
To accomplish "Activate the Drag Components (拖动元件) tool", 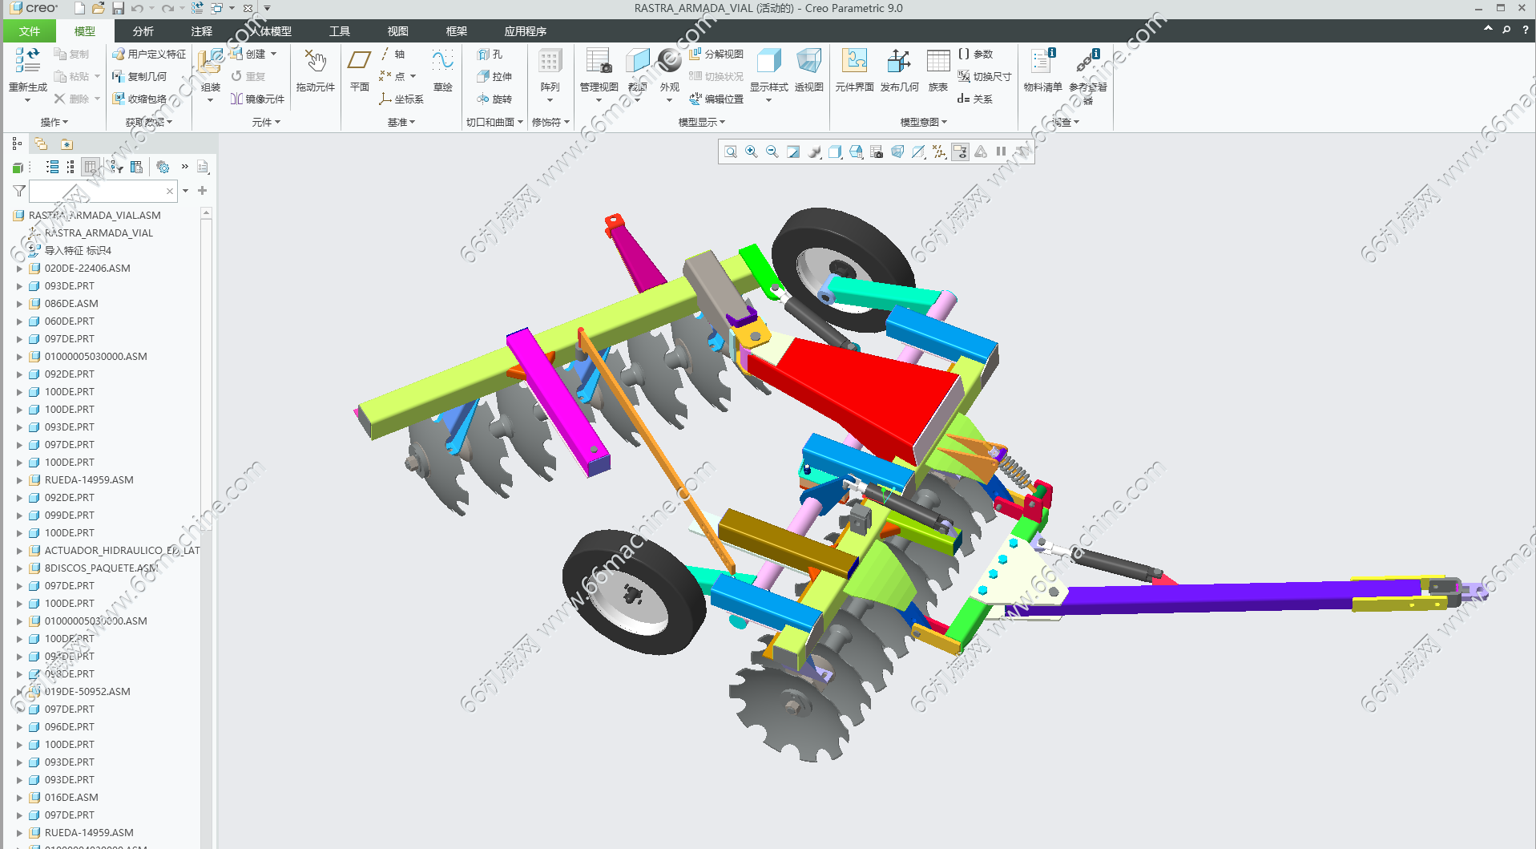I will (315, 64).
